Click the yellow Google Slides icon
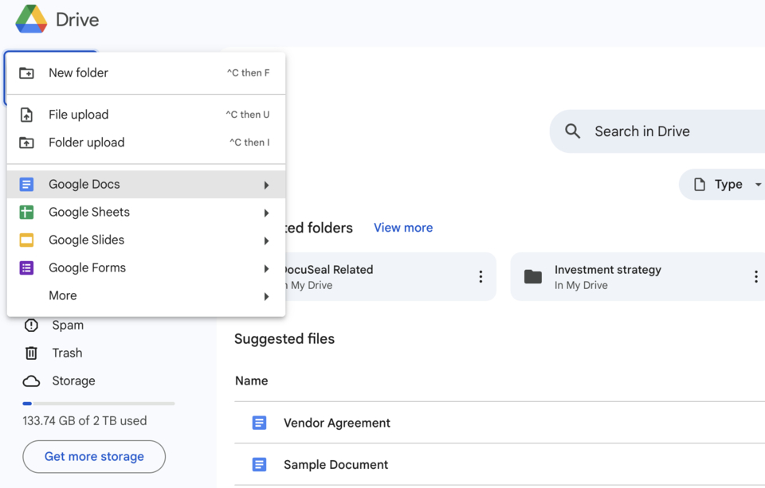This screenshot has height=488, width=765. coord(26,240)
